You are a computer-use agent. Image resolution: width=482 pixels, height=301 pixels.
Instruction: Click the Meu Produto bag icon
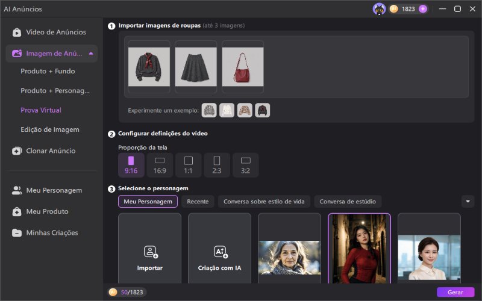click(x=17, y=212)
